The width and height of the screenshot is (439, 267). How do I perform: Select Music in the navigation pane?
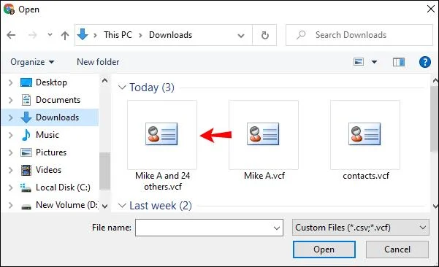click(47, 135)
